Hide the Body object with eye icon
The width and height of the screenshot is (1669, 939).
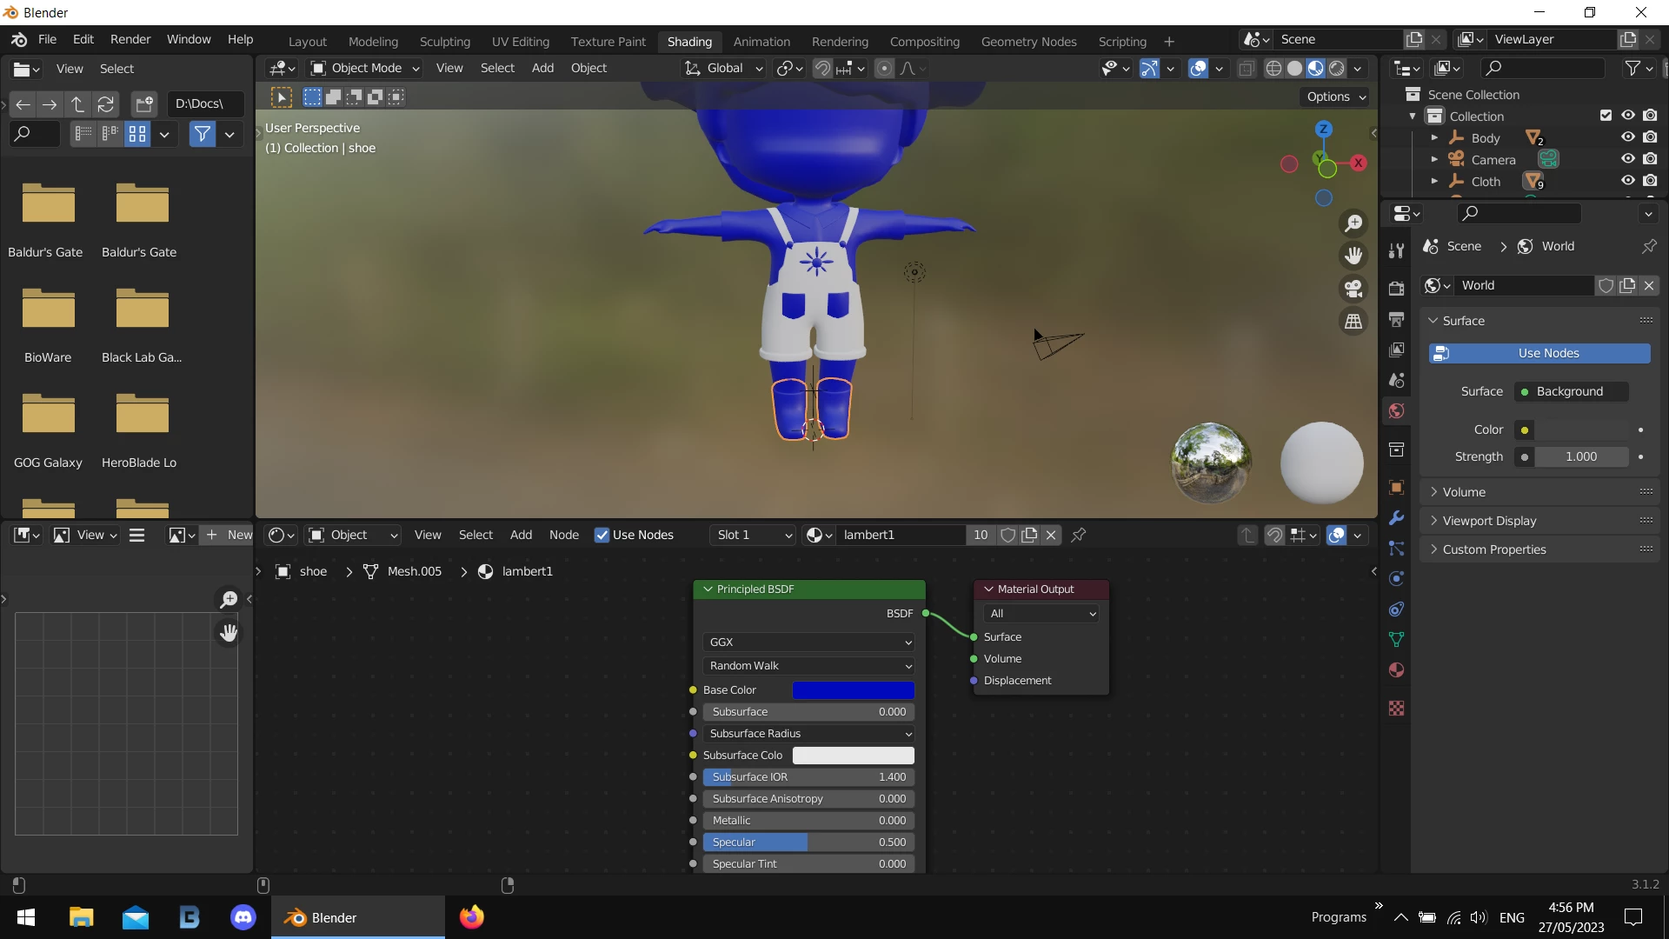tap(1628, 137)
